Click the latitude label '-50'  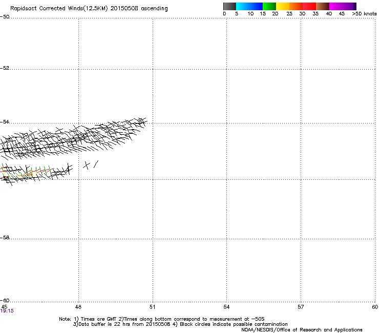5,17
